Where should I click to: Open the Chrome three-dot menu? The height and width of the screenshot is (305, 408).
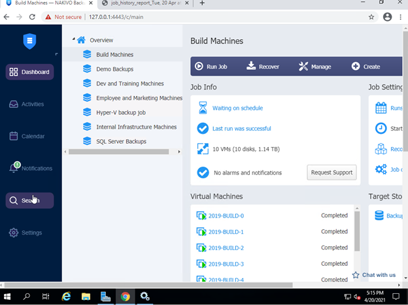coord(400,17)
